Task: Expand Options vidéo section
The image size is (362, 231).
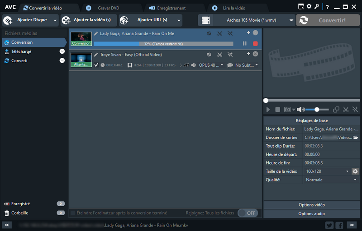Action: 312,205
